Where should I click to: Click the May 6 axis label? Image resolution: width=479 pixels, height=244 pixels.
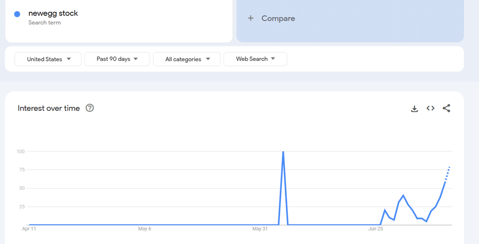144,229
